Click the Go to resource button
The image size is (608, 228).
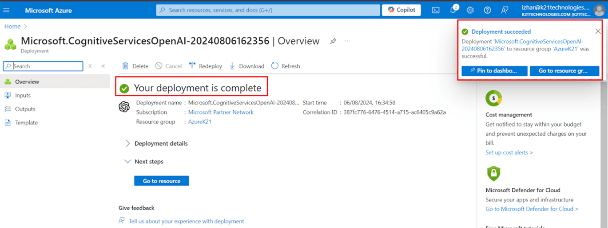[x=161, y=181]
